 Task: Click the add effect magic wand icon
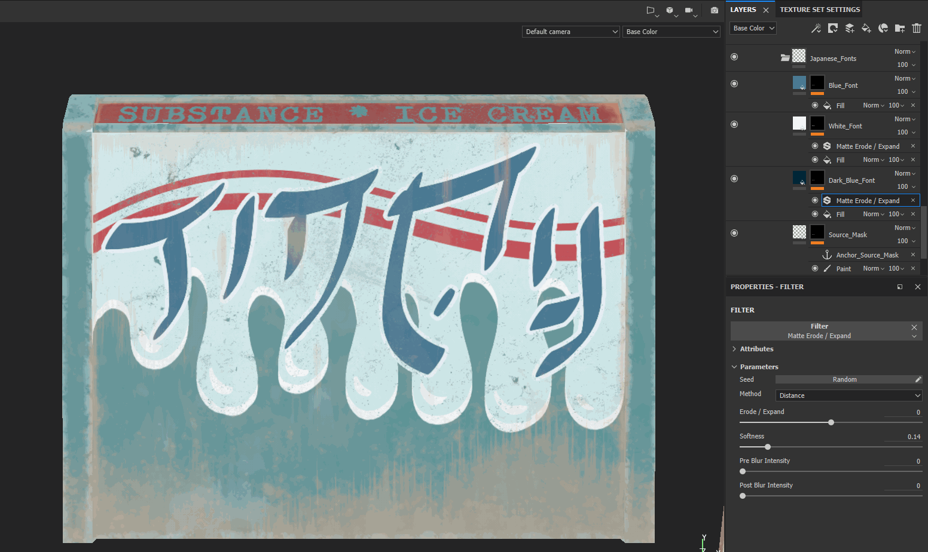(816, 28)
